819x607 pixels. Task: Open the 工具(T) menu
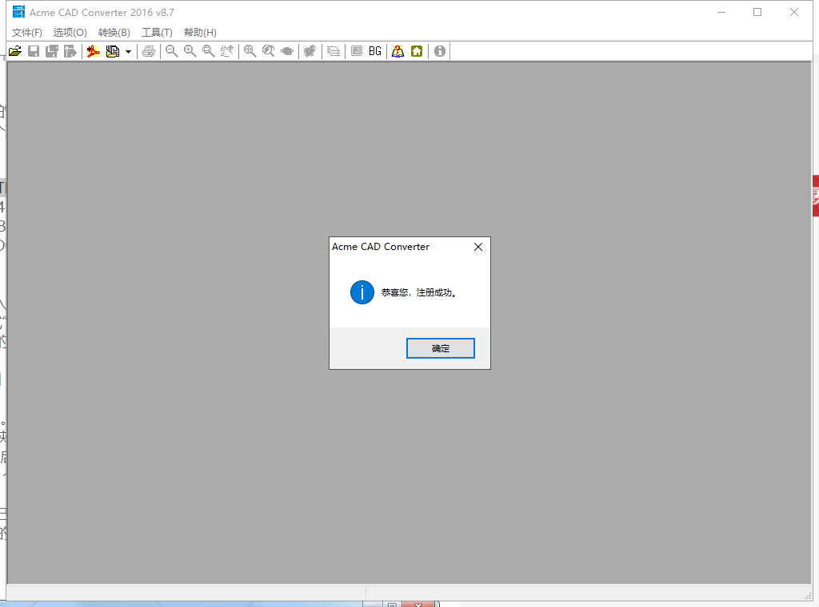[x=157, y=32]
